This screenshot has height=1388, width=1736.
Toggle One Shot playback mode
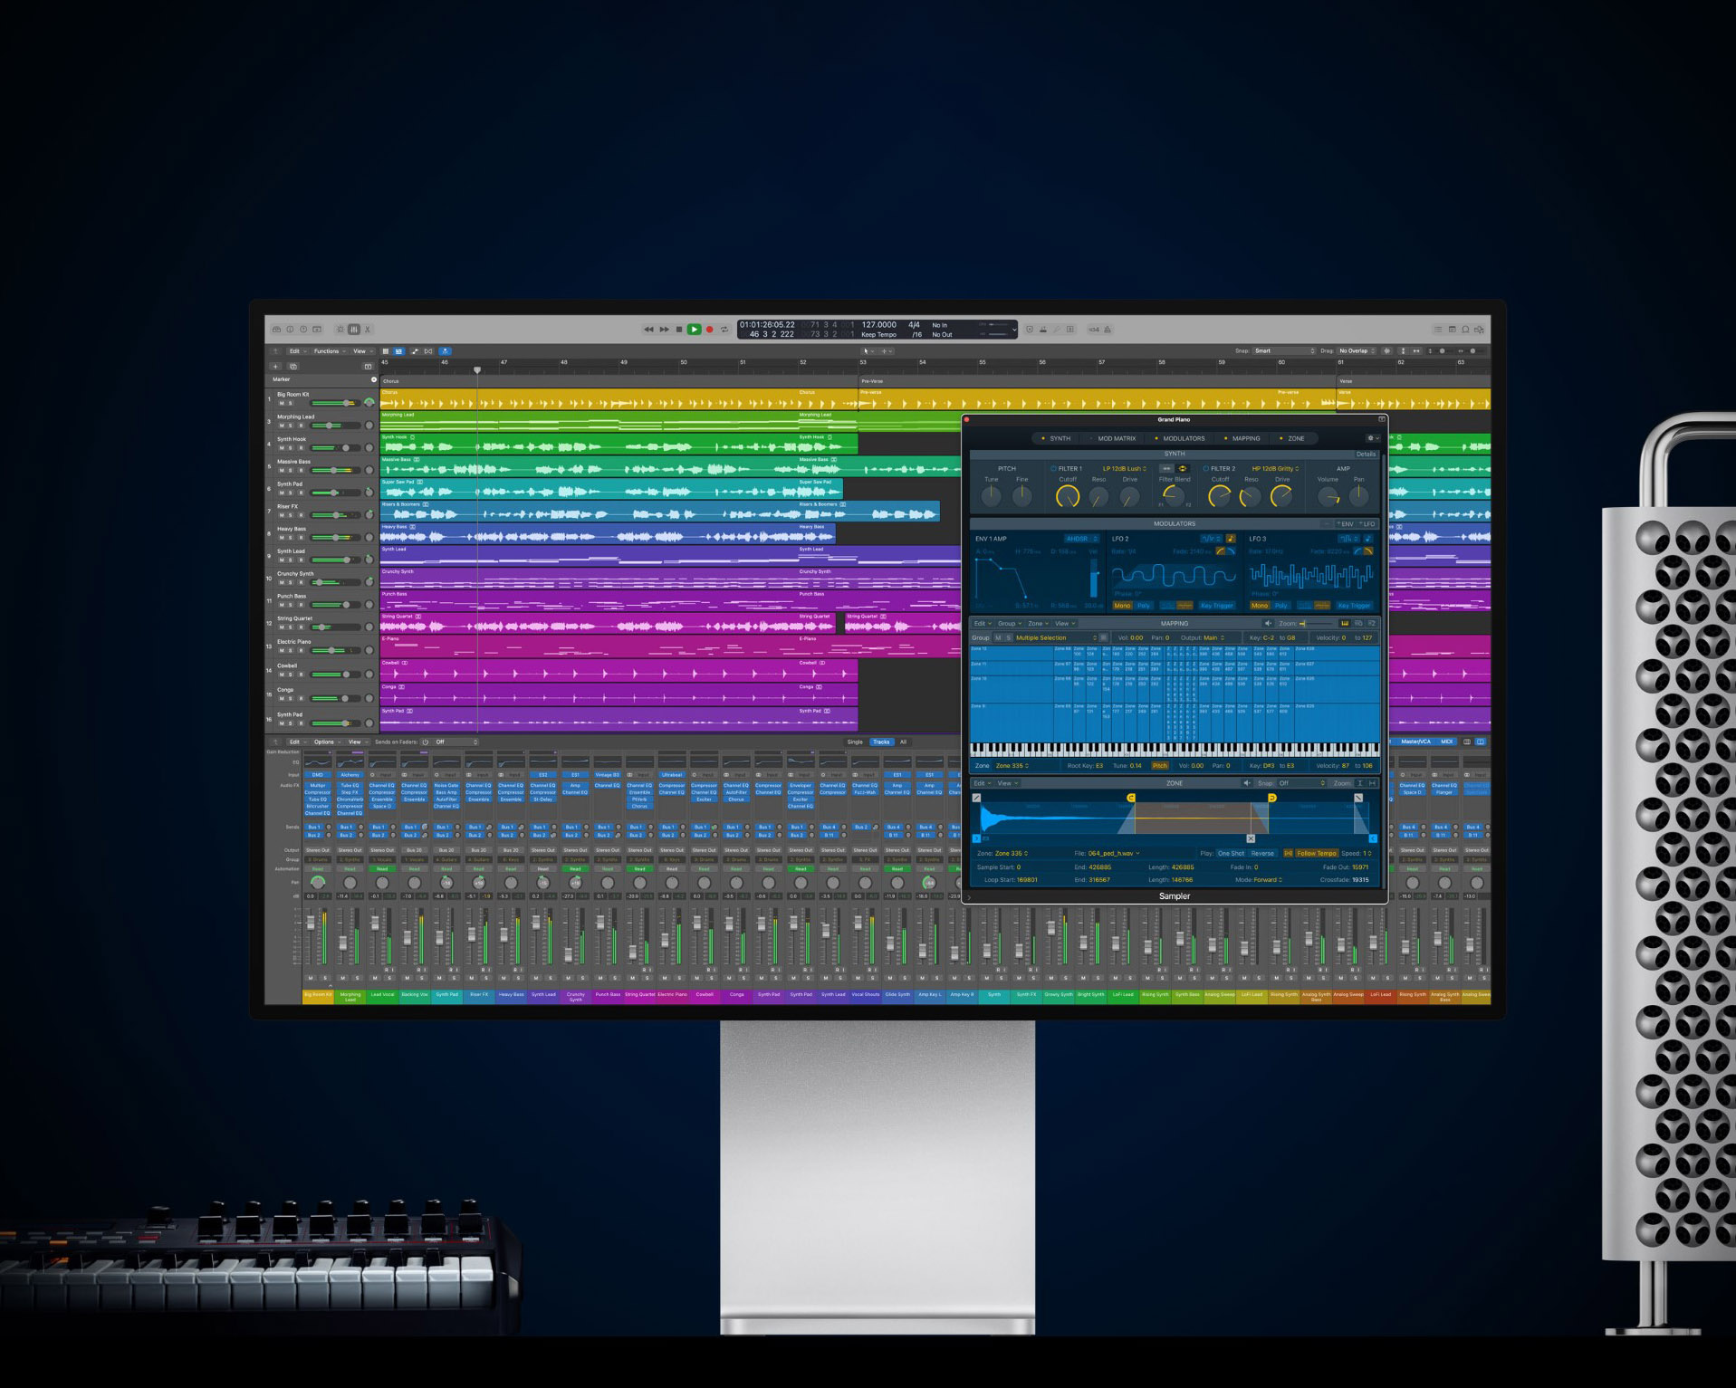1231,853
